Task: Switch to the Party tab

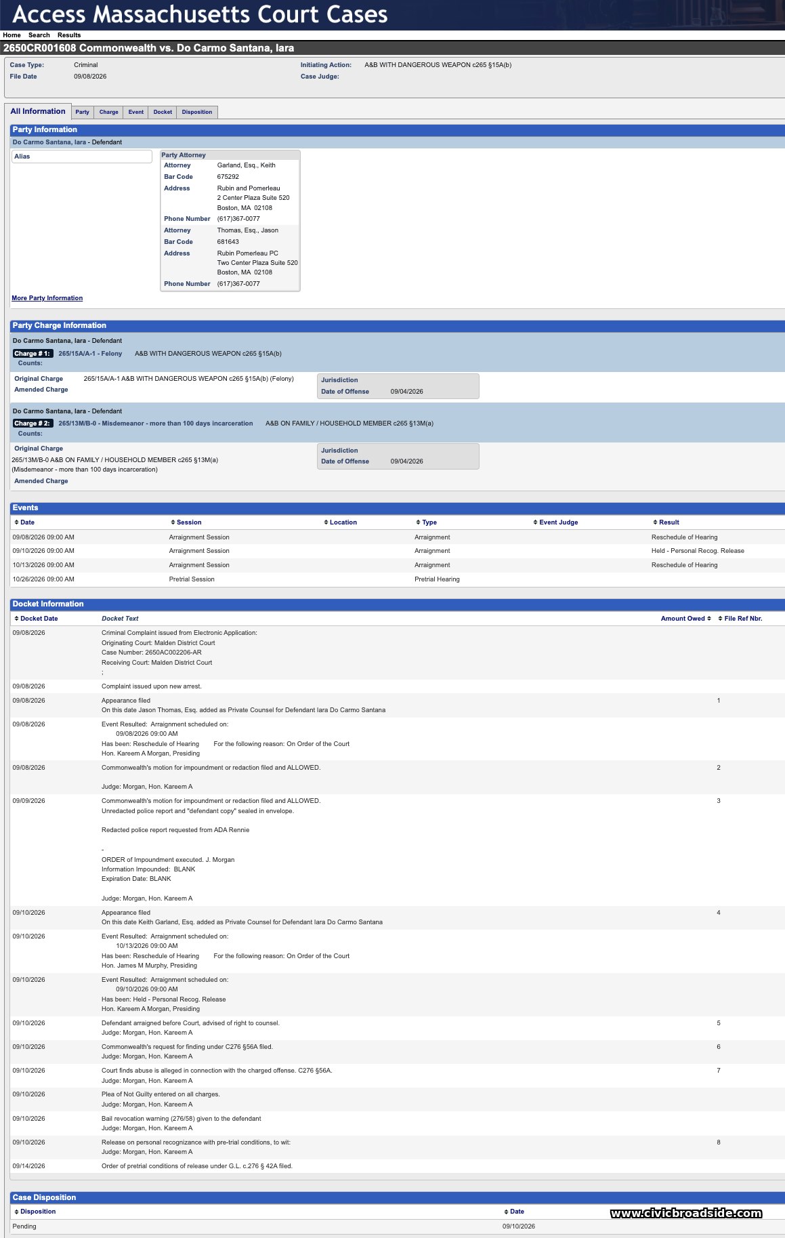Action: tap(83, 112)
